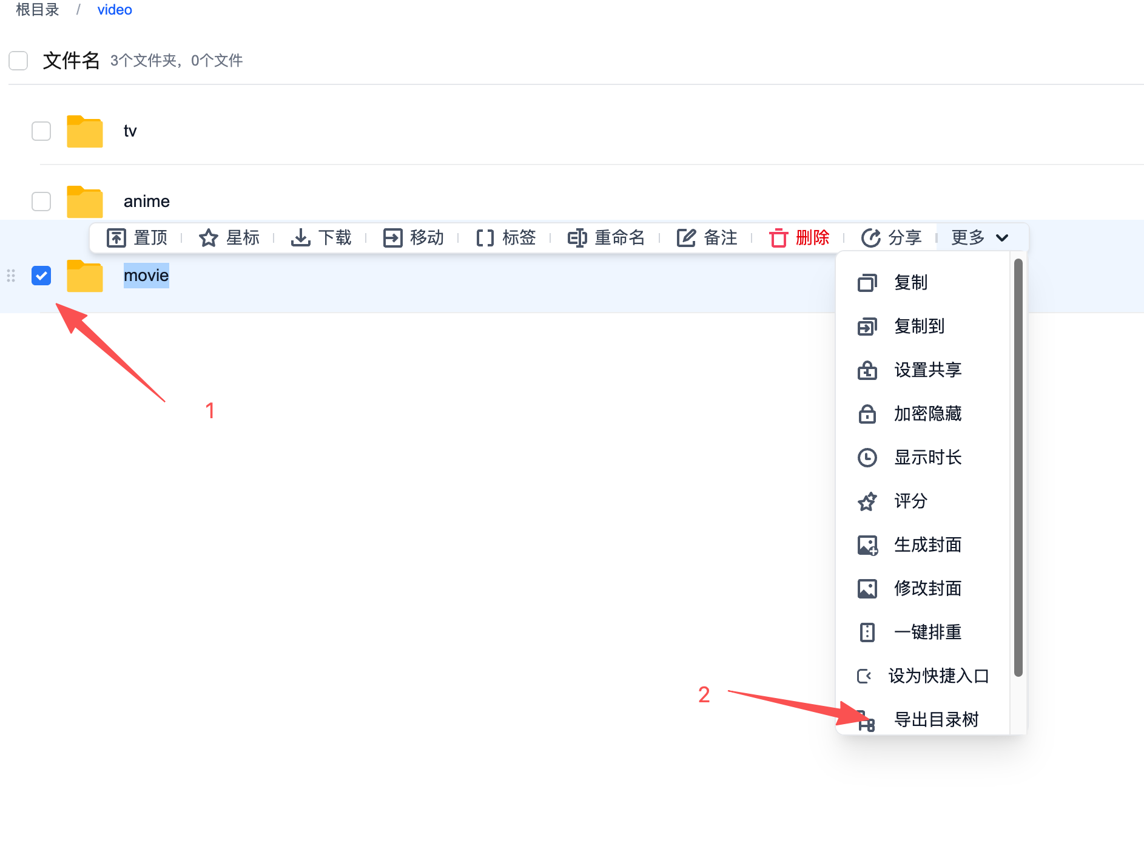This screenshot has width=1144, height=868.
Task: Choose 复制到 from the more menu
Action: click(x=919, y=327)
